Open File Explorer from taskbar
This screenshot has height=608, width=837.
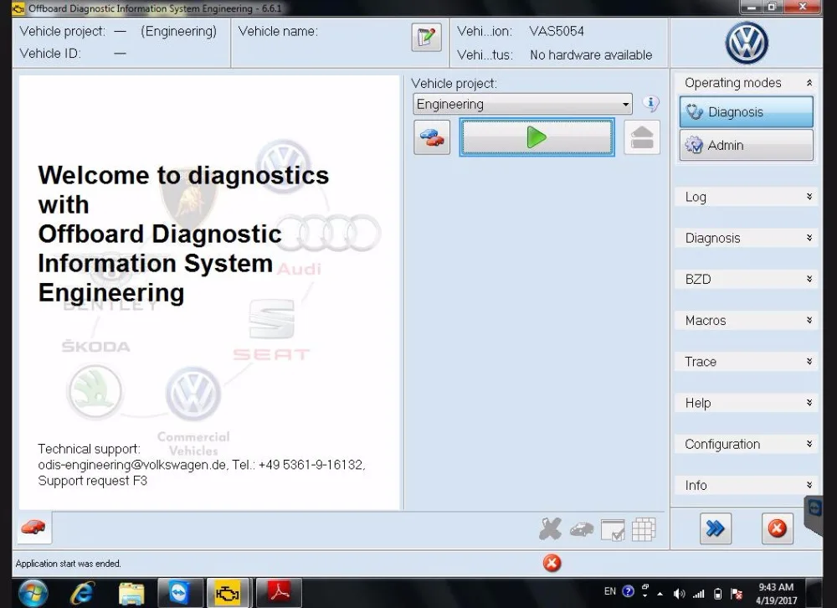pos(131,593)
